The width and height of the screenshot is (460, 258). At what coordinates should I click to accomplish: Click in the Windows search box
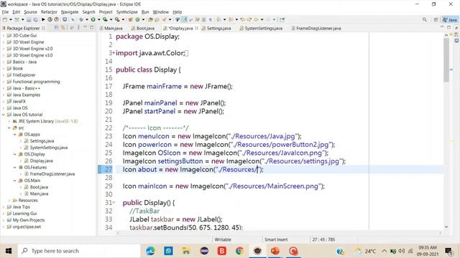click(79, 251)
